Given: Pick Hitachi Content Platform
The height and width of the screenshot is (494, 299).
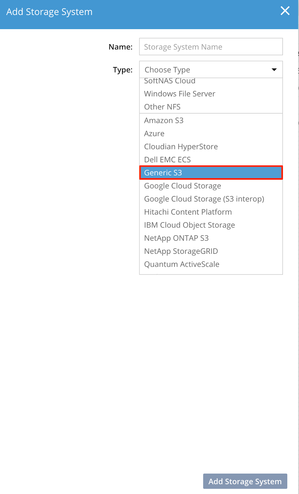Looking at the screenshot, I should click(x=188, y=212).
